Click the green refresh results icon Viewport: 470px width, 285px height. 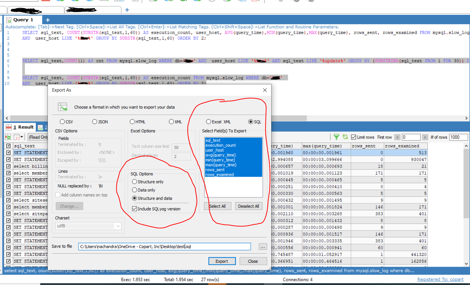345,137
